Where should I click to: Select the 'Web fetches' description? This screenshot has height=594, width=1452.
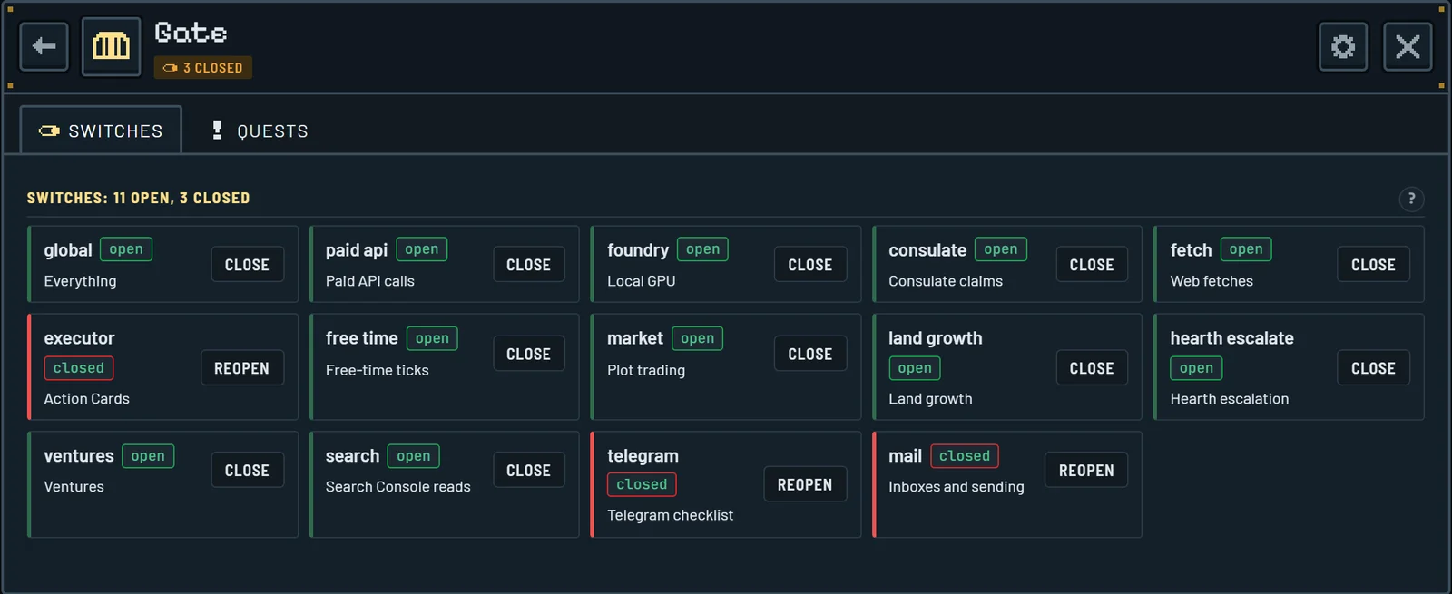tap(1212, 281)
